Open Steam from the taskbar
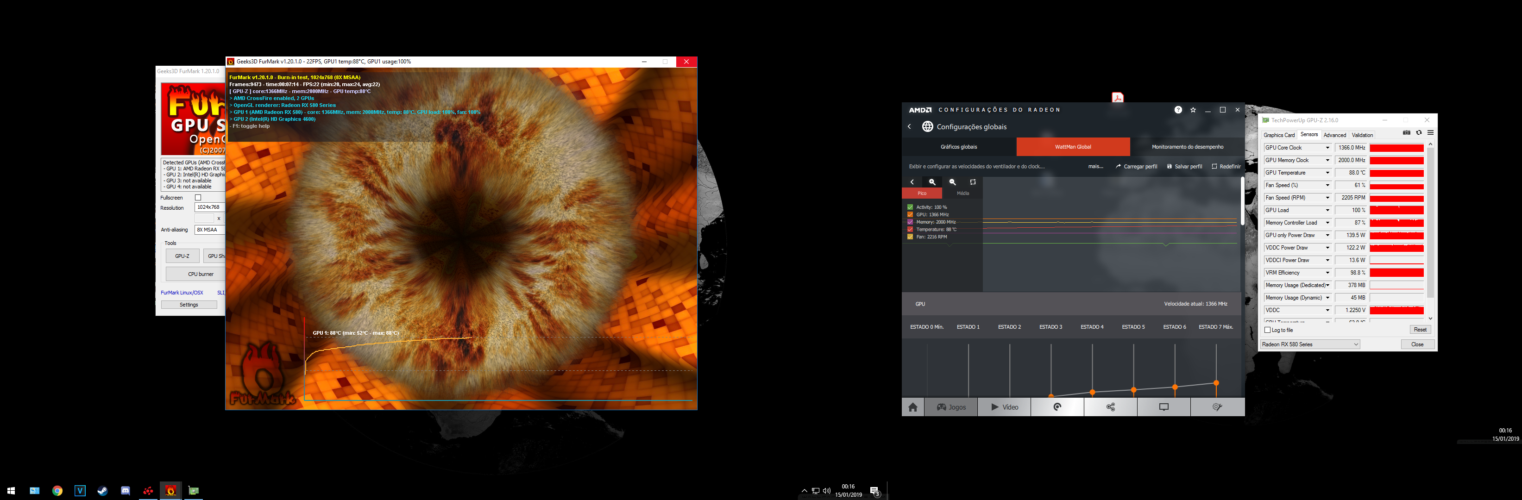This screenshot has width=1522, height=500. 103,491
